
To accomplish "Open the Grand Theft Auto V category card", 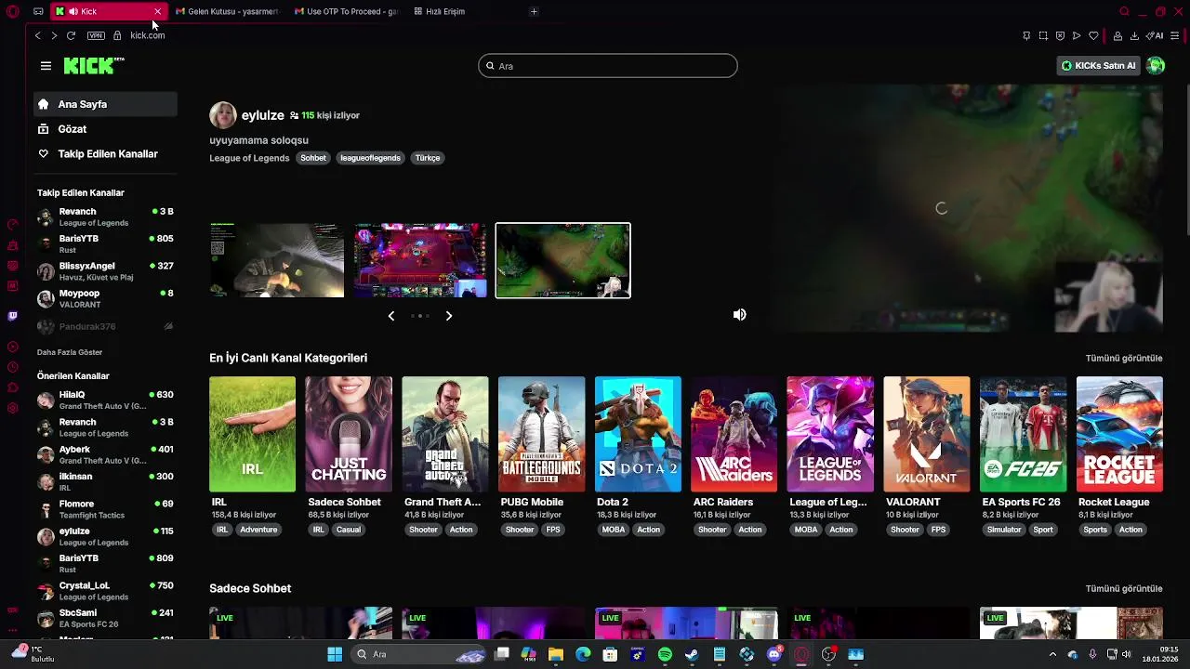I will click(x=445, y=434).
